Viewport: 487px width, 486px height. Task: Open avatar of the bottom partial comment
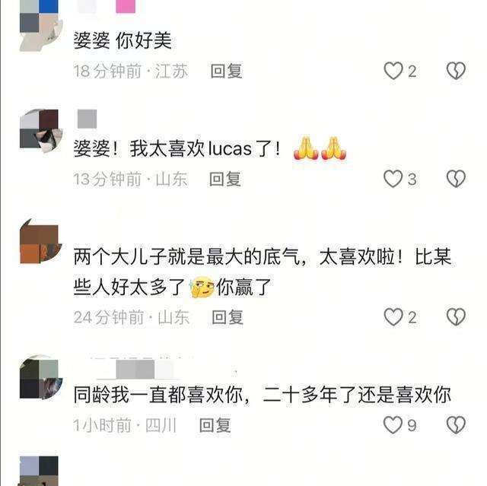(x=39, y=471)
